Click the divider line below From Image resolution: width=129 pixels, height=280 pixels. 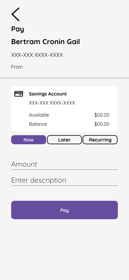[64, 78]
